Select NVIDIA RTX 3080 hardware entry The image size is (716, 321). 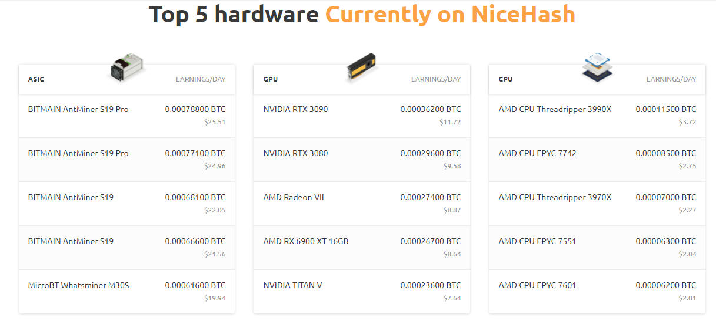coord(295,153)
